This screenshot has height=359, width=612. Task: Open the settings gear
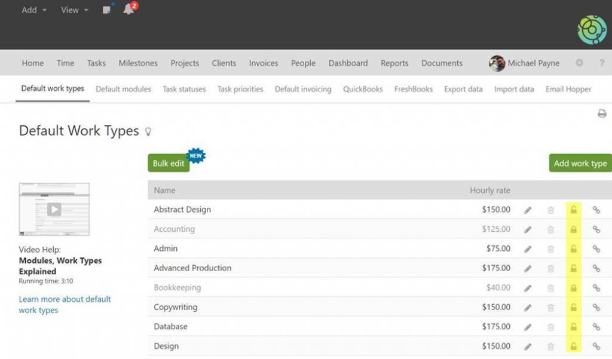[578, 63]
